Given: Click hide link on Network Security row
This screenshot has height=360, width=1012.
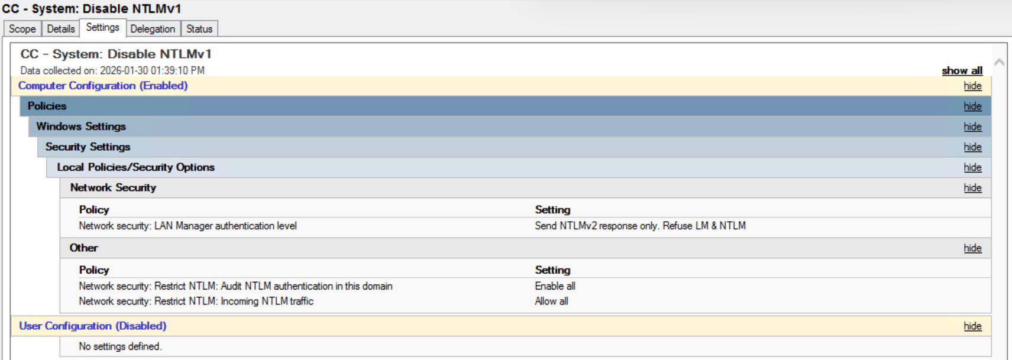Looking at the screenshot, I should coord(972,188).
